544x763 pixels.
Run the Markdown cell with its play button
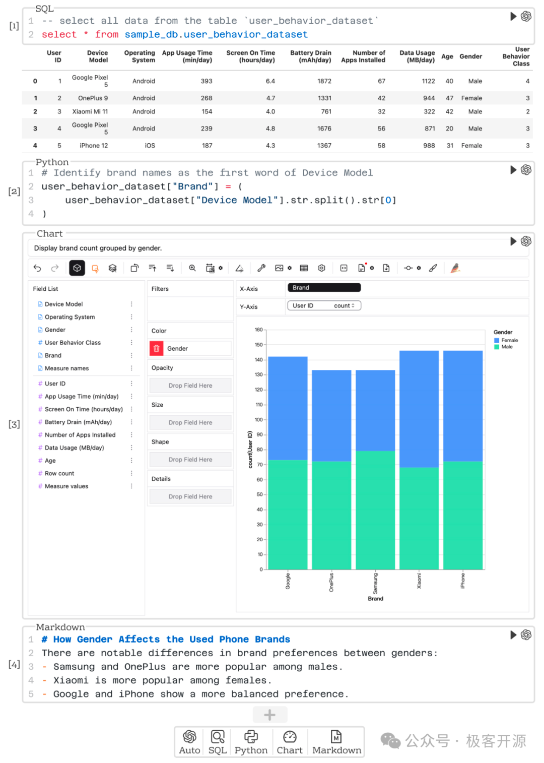click(x=513, y=635)
